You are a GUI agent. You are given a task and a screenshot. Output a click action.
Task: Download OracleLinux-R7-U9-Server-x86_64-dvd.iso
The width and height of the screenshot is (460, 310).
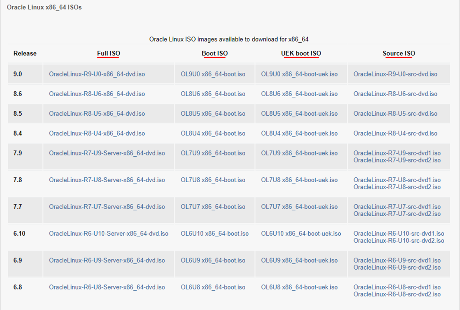click(x=107, y=153)
